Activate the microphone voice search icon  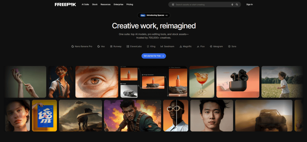coord(232,5)
